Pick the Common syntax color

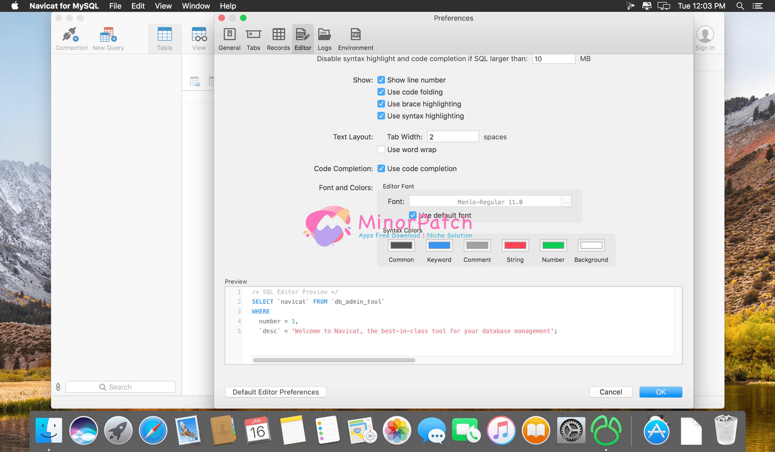(401, 245)
